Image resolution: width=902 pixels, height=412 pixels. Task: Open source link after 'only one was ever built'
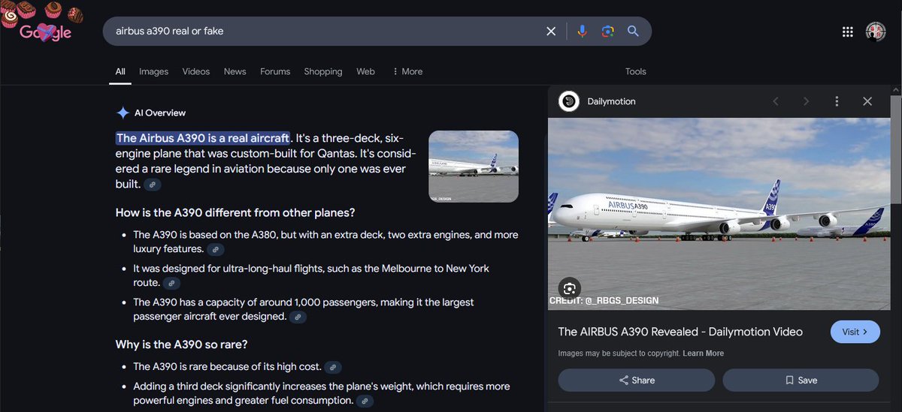pyautogui.click(x=152, y=185)
